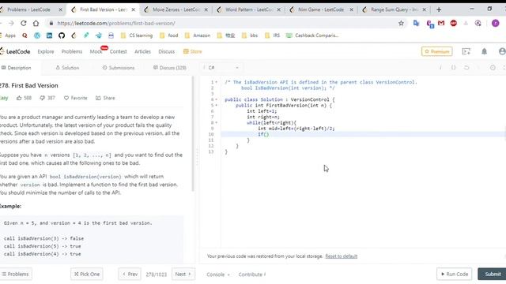Viewport: 506px width, 284px height.
Task: Open the Discuss (329) tab
Action: [x=170, y=68]
